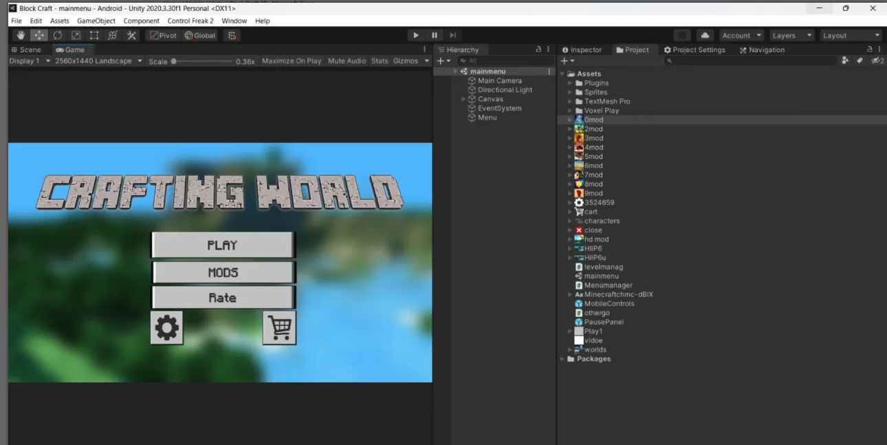887x445 pixels.
Task: Toggle Global handle rotation
Action: (x=200, y=35)
